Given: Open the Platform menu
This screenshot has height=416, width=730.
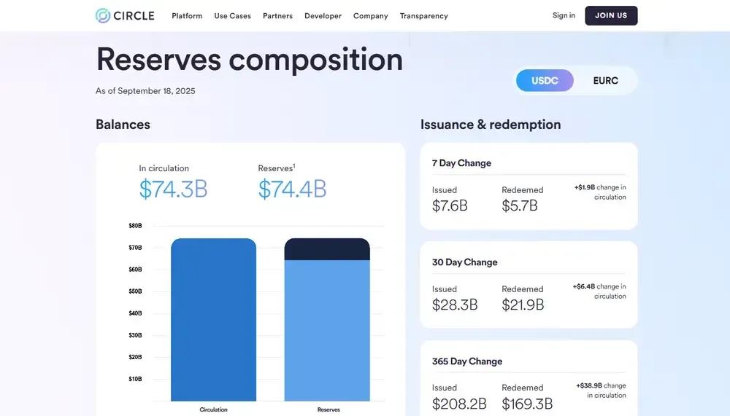Looking at the screenshot, I should [187, 16].
